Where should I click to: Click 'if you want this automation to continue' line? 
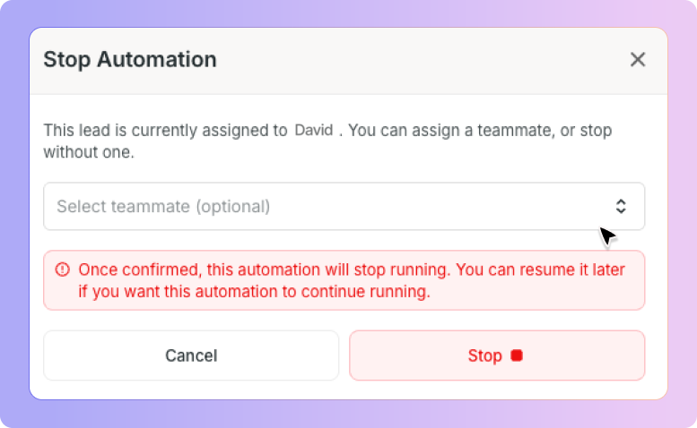[x=254, y=291]
